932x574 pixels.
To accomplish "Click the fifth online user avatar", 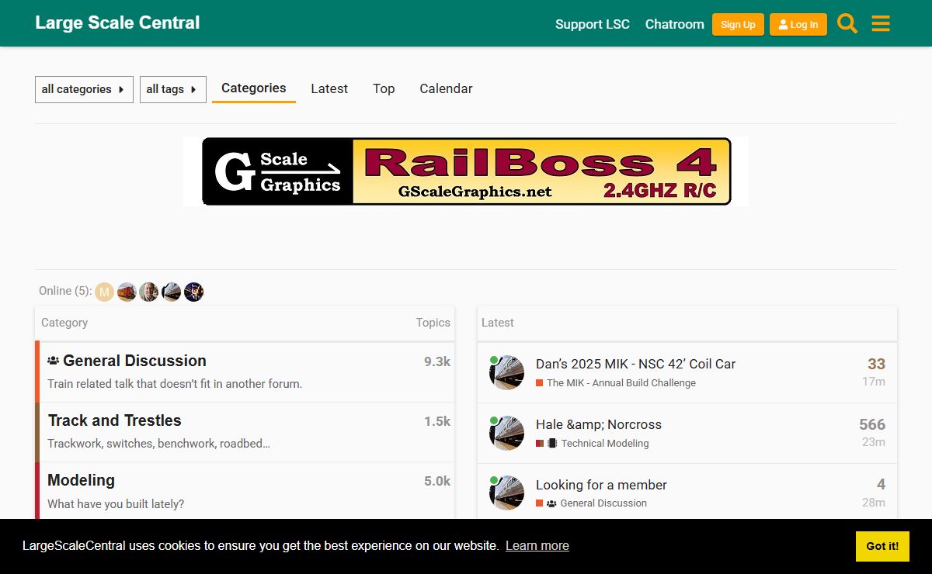I will (193, 292).
